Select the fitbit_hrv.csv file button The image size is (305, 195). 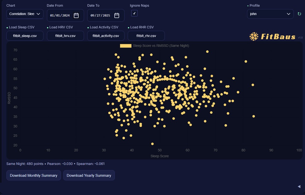[x=65, y=36]
